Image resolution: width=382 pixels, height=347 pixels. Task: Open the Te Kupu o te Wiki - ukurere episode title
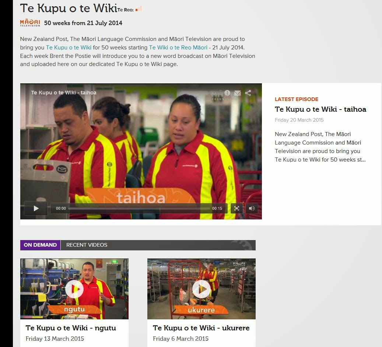pyautogui.click(x=201, y=327)
